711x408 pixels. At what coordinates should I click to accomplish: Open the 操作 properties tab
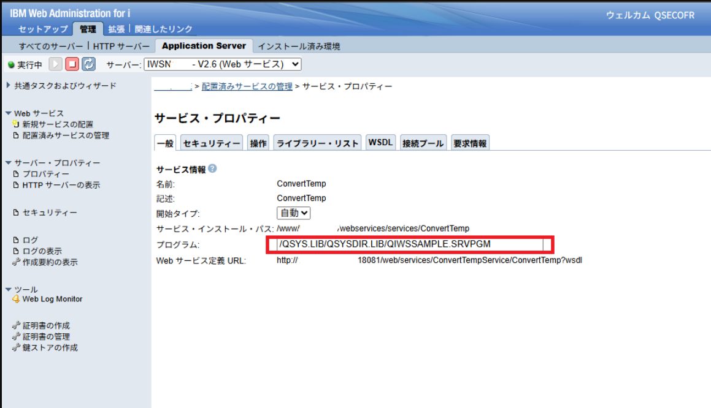coord(258,143)
